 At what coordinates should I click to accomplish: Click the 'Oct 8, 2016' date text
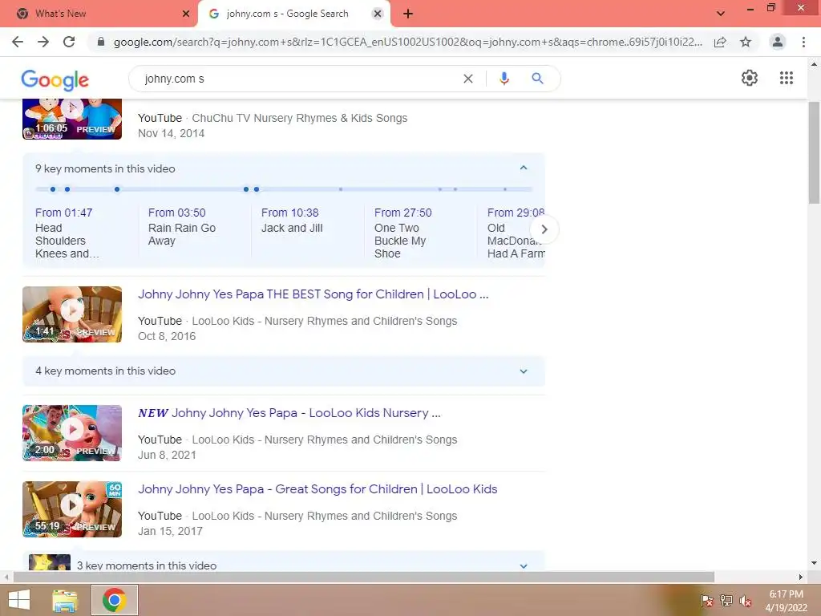click(x=167, y=336)
